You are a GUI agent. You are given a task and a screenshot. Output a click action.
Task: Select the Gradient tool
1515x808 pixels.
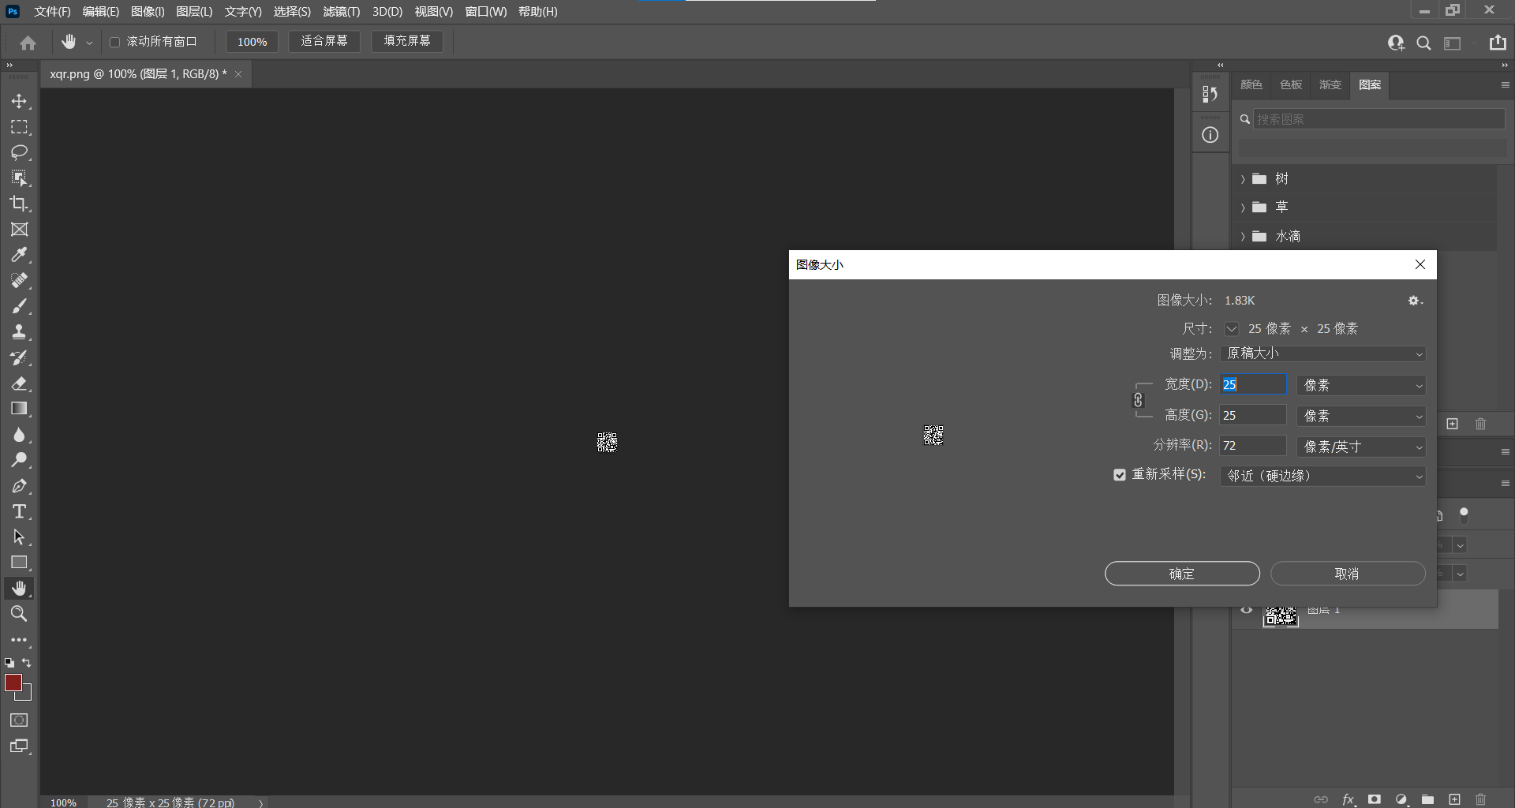coord(19,409)
